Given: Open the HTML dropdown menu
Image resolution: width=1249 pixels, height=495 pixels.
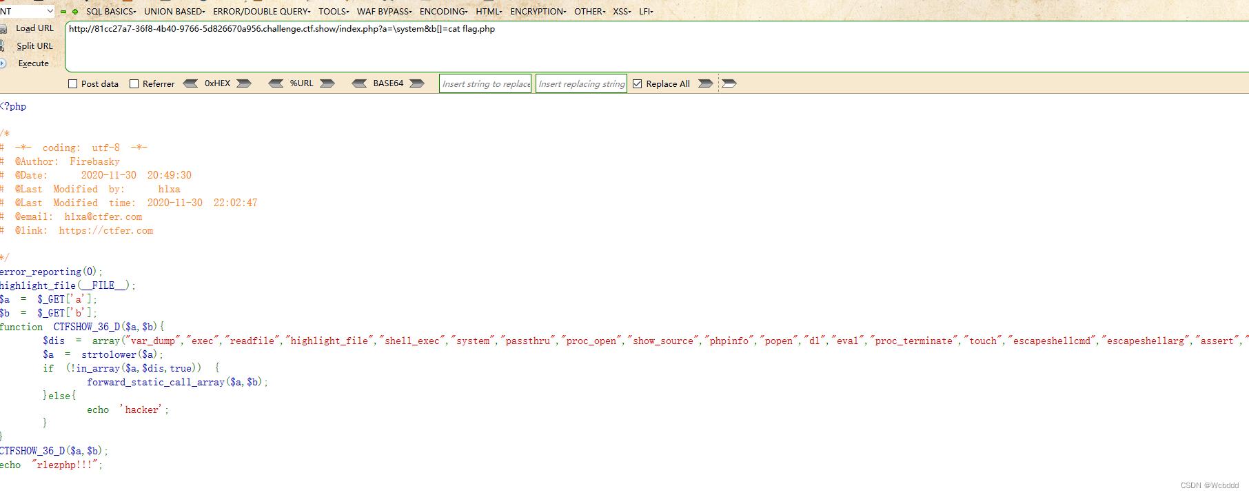Looking at the screenshot, I should [489, 12].
